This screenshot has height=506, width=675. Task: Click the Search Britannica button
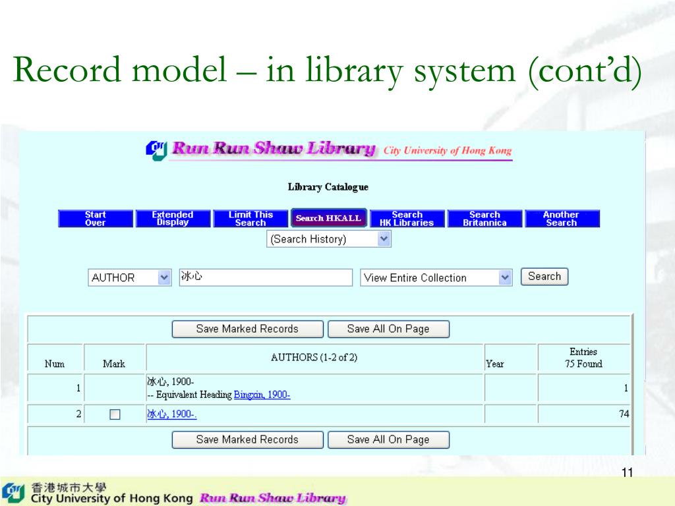coord(484,219)
